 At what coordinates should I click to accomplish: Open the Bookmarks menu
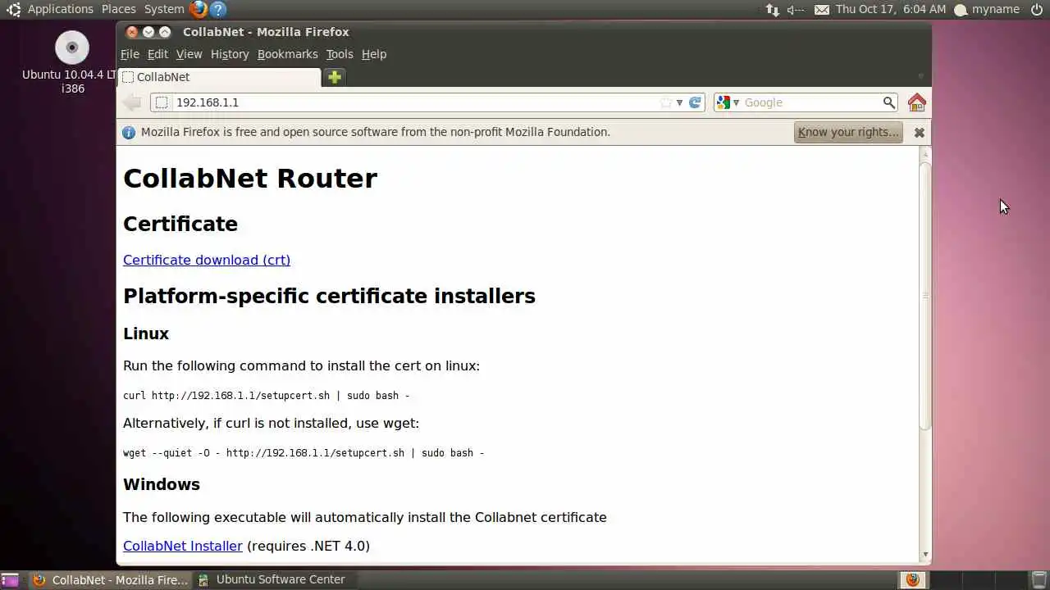pyautogui.click(x=287, y=54)
